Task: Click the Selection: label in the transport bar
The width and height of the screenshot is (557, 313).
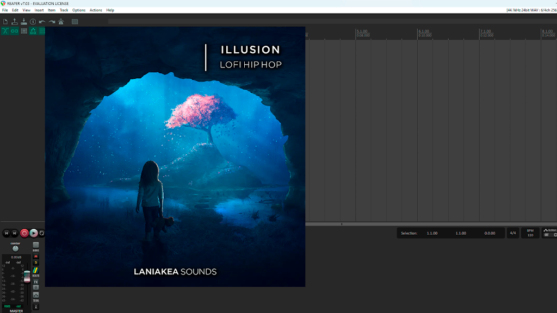Action: click(409, 233)
